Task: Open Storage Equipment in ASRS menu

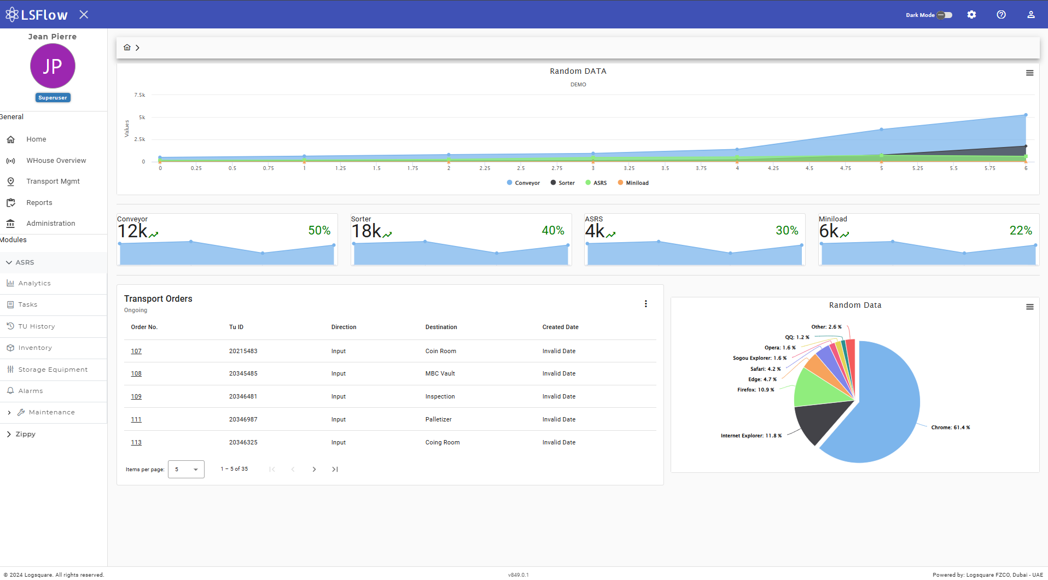Action: pos(53,370)
